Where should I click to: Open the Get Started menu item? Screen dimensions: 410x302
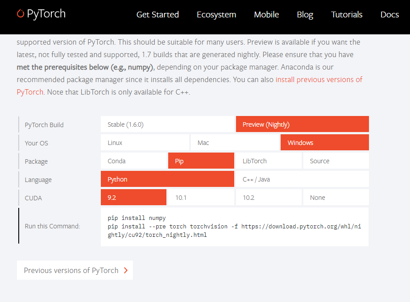point(157,15)
